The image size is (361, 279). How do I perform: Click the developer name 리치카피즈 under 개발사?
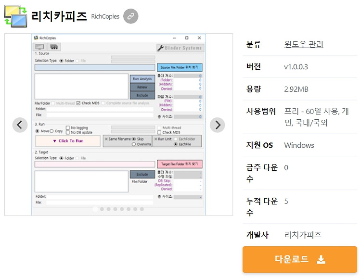coord(303,235)
